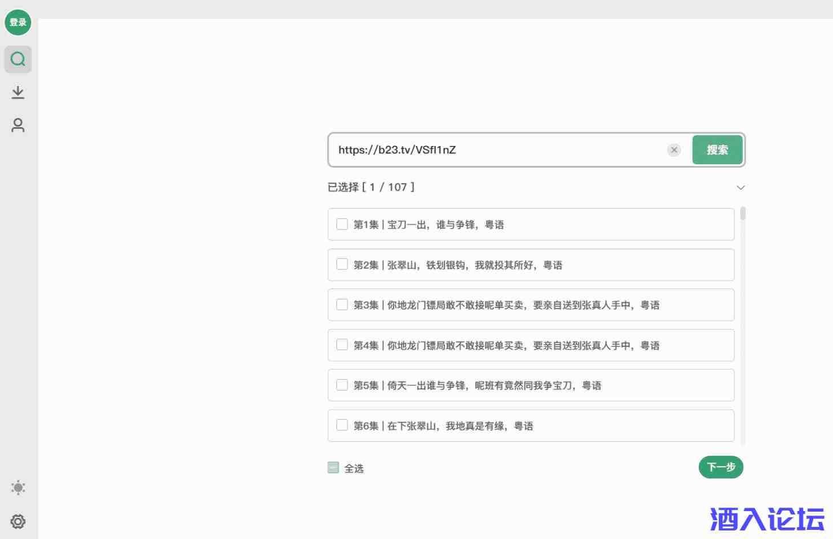Check the 第2集 张翠山 checkbox
833x539 pixels.
pos(342,264)
